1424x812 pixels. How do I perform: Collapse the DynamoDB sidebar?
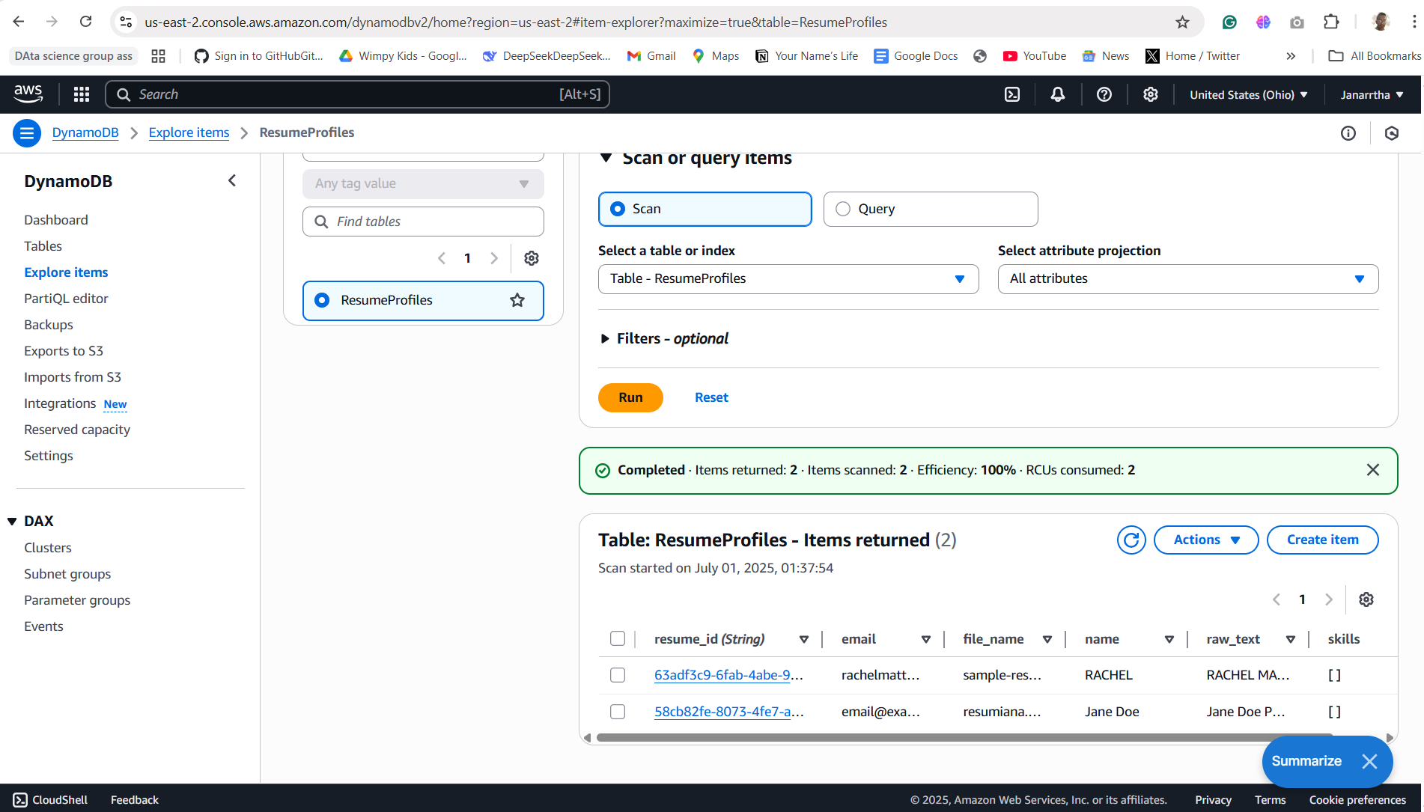click(232, 181)
